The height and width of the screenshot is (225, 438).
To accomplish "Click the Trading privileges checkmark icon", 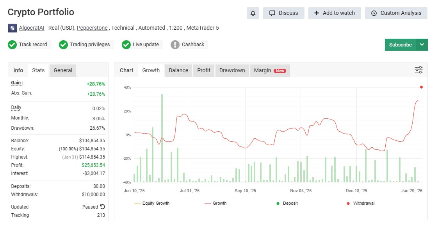I will pyautogui.click(x=63, y=45).
